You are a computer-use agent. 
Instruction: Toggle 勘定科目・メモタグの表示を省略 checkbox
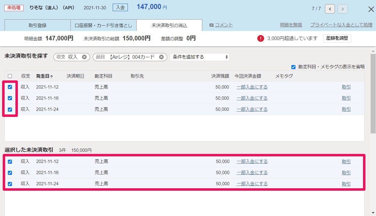click(293, 67)
